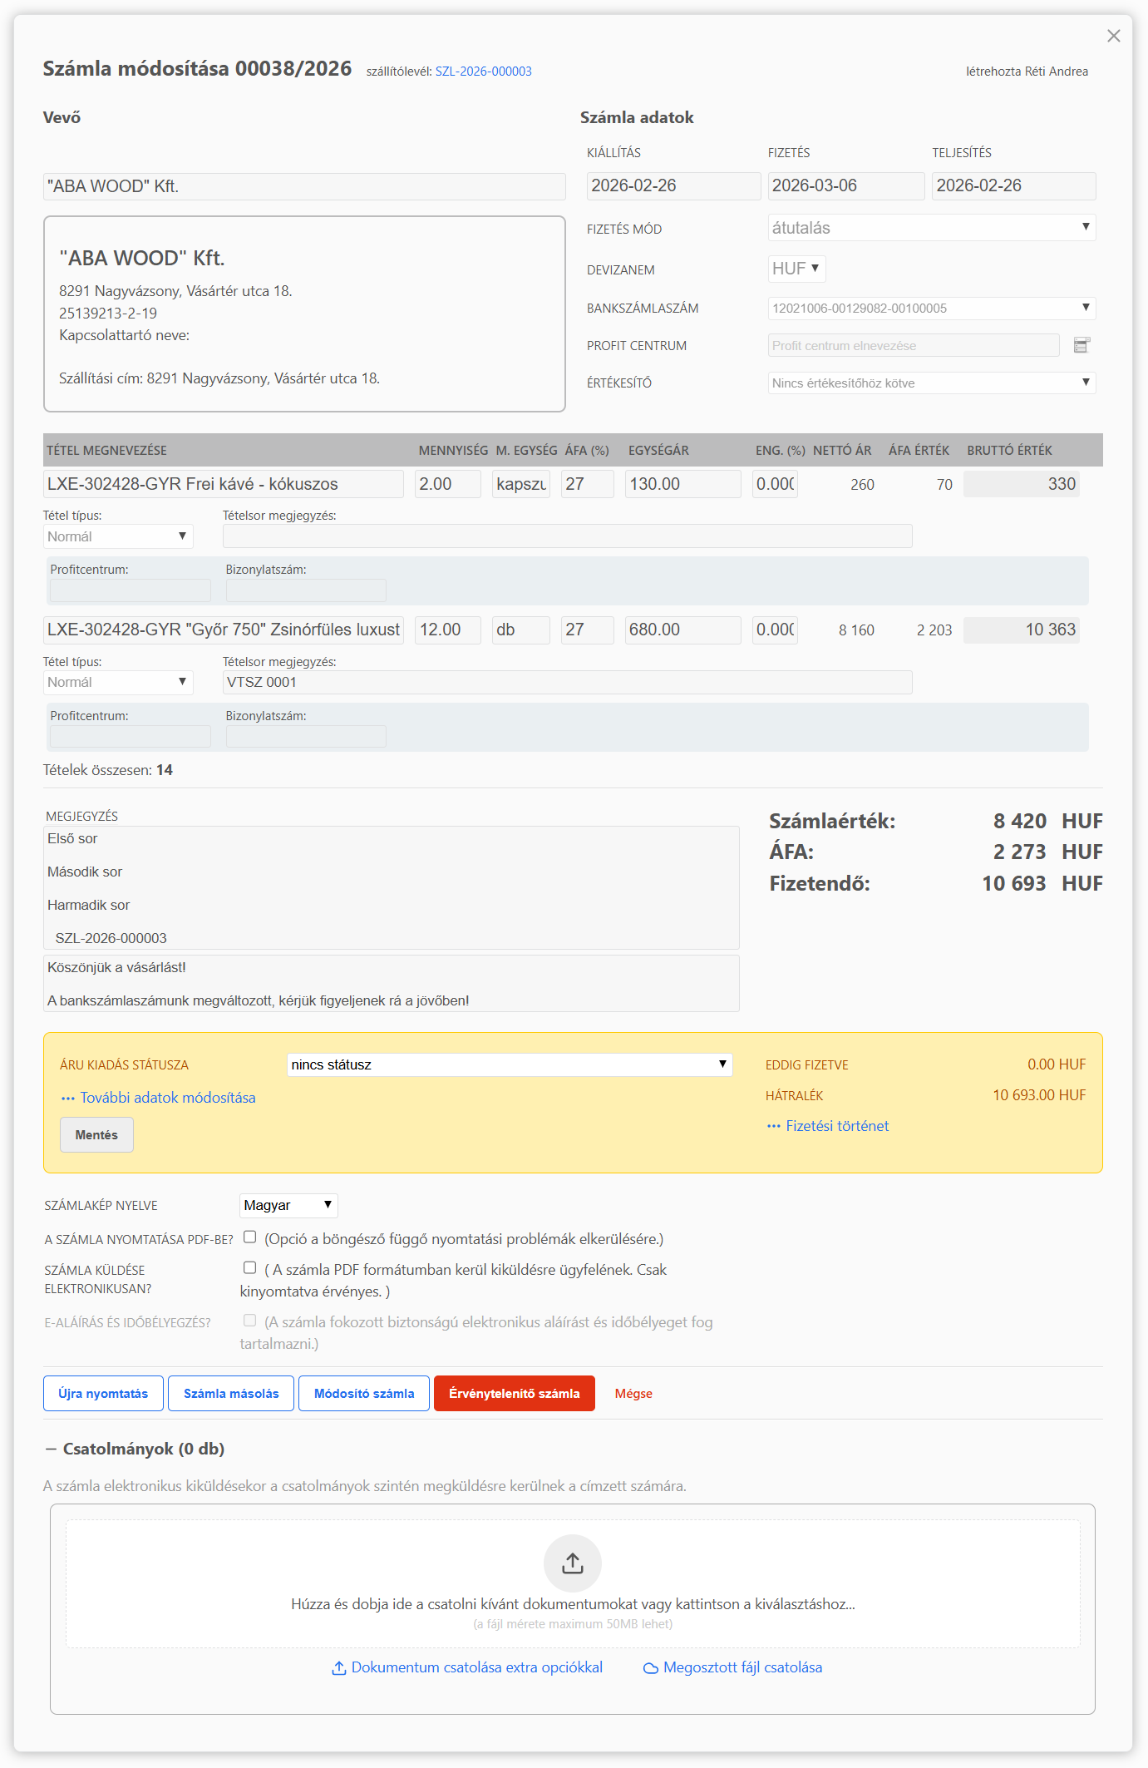Enable printing invoice to PDF checkbox
1148x1768 pixels.
coord(249,1237)
